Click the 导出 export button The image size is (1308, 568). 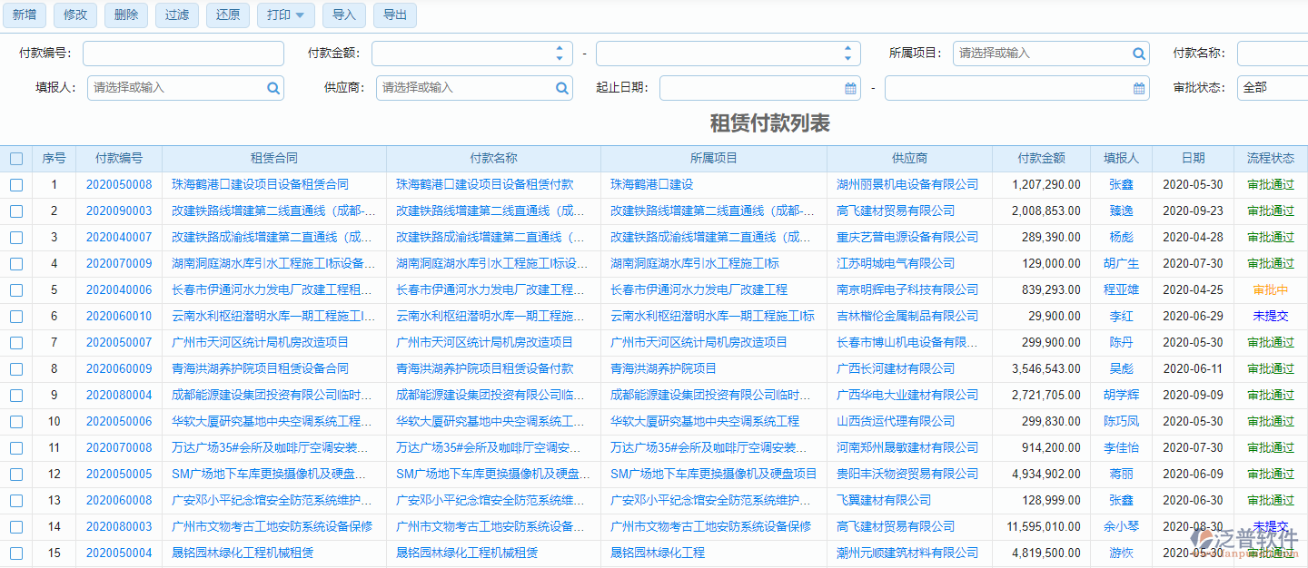(x=394, y=15)
